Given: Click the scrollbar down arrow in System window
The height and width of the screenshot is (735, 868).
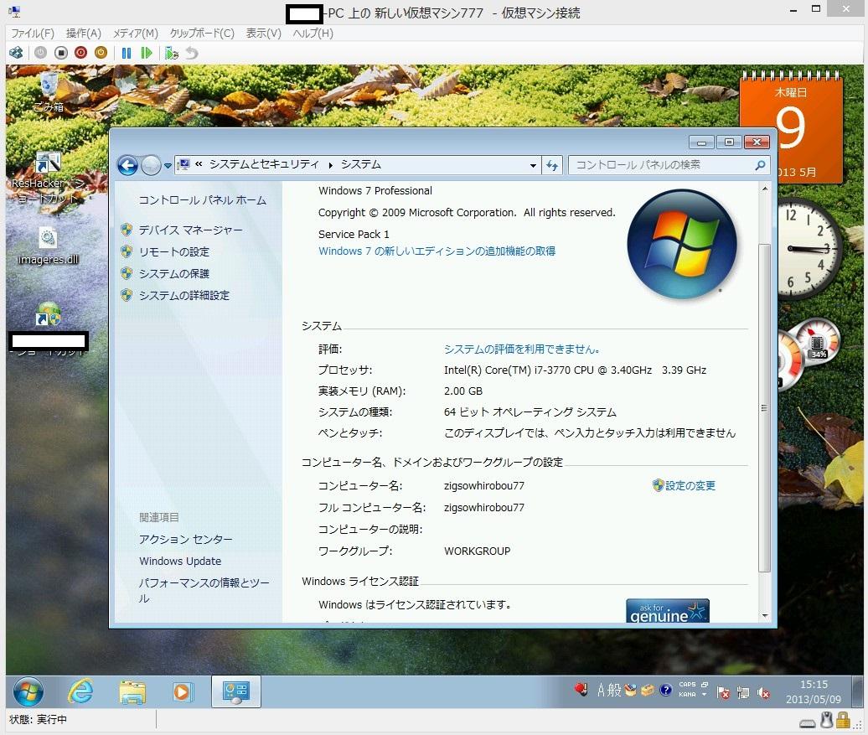Looking at the screenshot, I should (x=764, y=615).
